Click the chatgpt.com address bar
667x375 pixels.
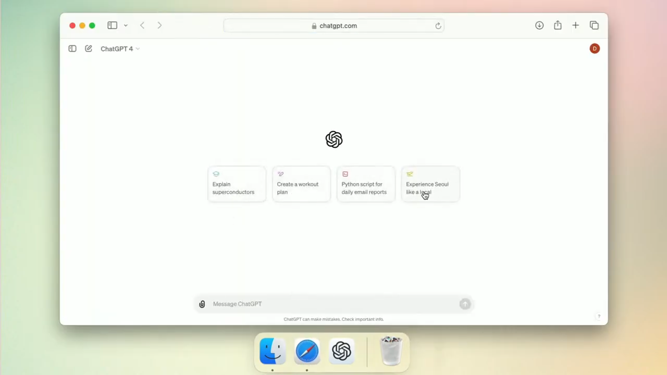tap(333, 26)
